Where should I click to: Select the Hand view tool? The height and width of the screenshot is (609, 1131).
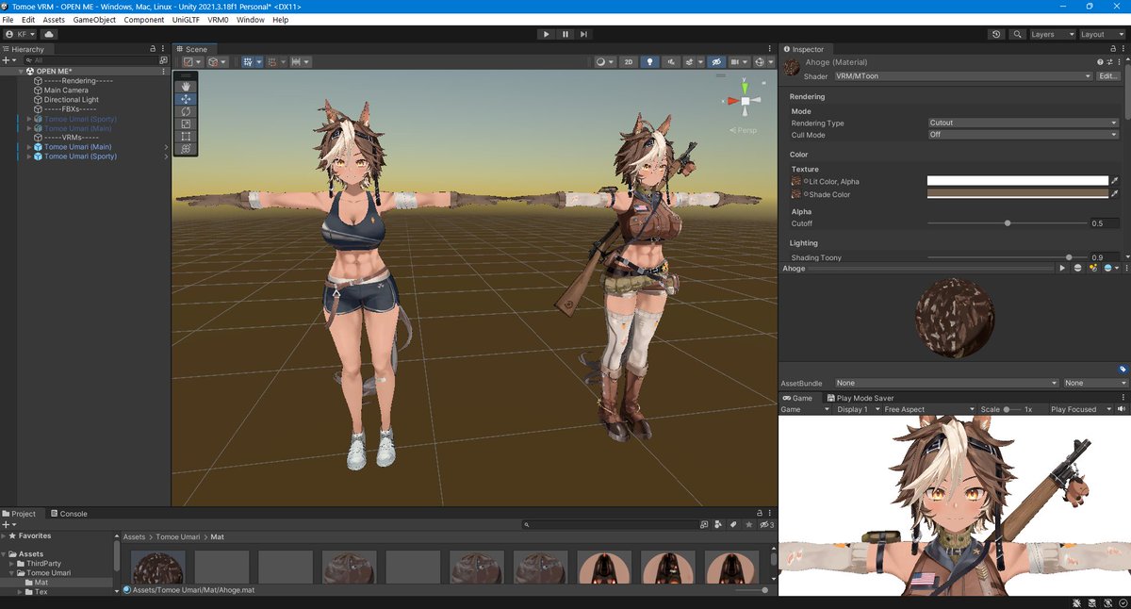click(x=186, y=86)
